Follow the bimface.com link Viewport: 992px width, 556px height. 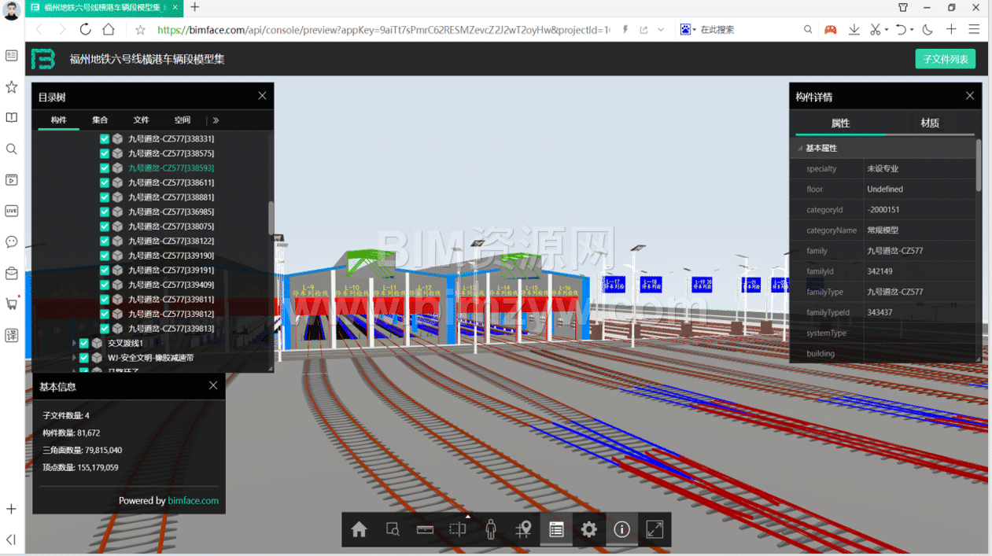pos(194,500)
